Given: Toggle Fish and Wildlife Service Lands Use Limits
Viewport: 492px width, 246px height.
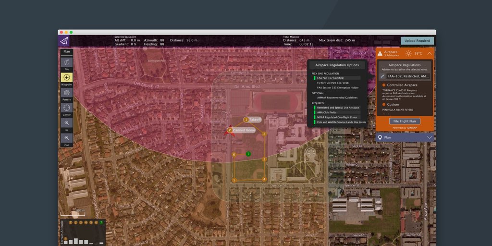Looking at the screenshot, I should [340, 122].
